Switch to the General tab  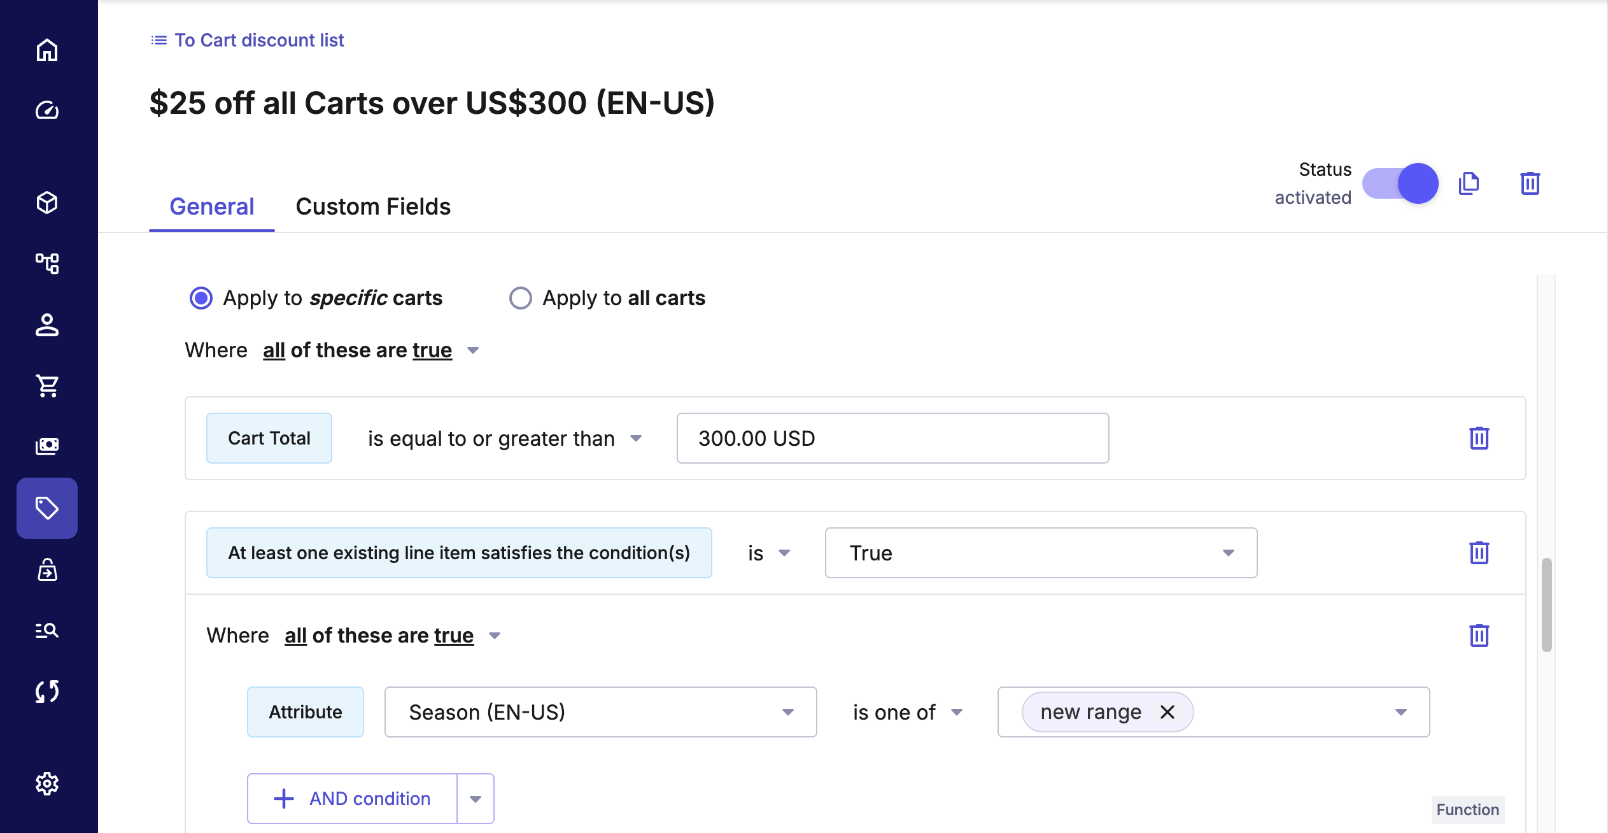(211, 206)
